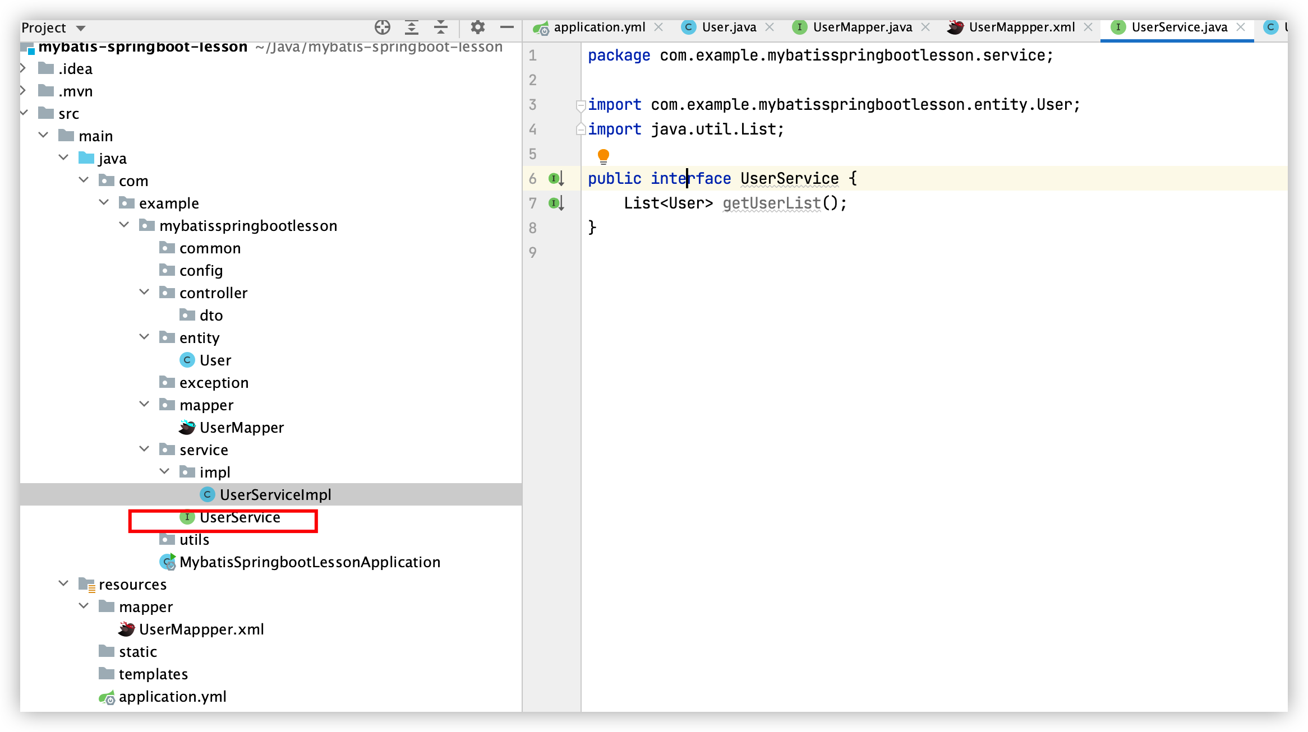1308x732 pixels.
Task: Click the expand all tree icon
Action: (412, 27)
